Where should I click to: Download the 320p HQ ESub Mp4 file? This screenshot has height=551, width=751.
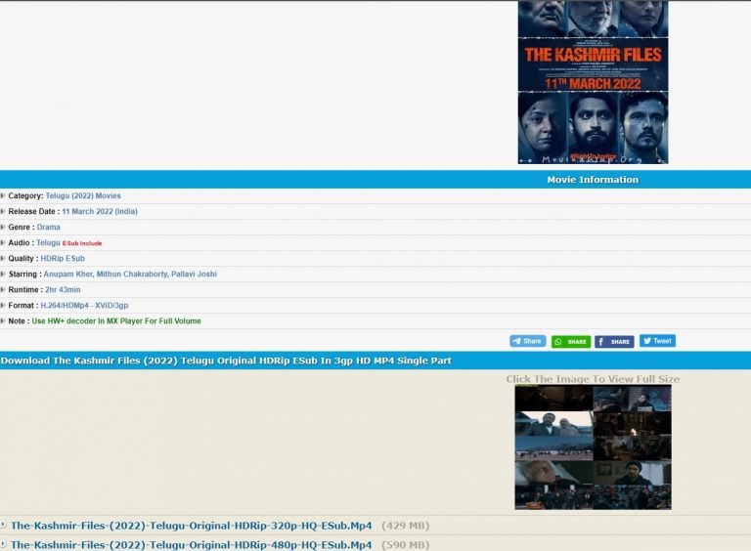click(x=191, y=526)
